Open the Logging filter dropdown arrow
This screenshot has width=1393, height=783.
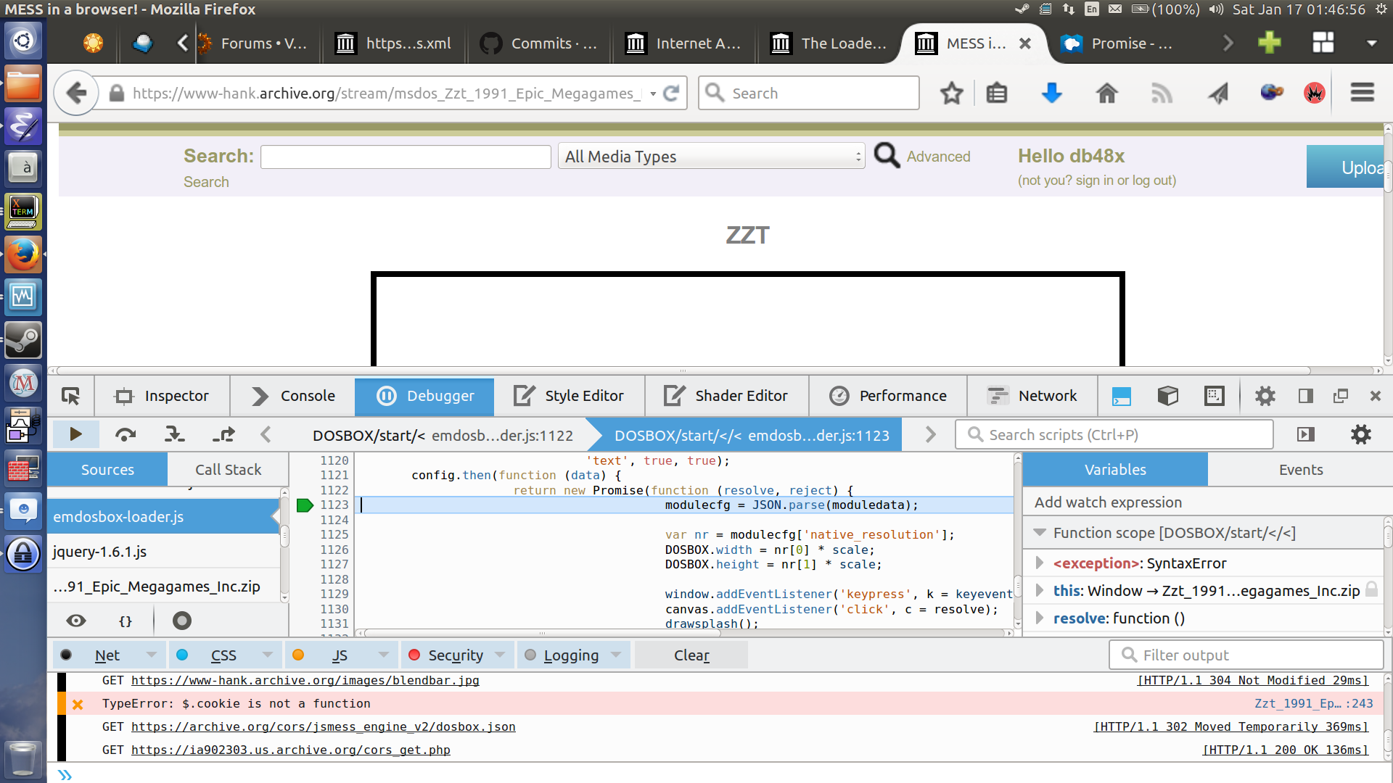[616, 655]
